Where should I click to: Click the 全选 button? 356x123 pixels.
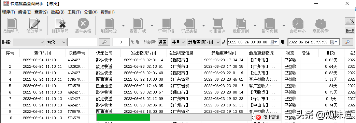click(x=350, y=21)
